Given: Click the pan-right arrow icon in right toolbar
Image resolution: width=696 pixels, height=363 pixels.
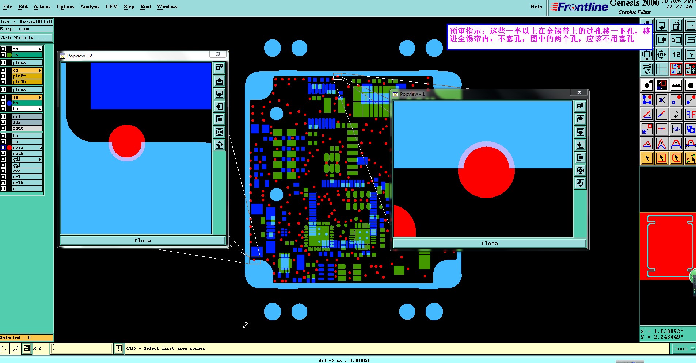Looking at the screenshot, I should point(661,40).
